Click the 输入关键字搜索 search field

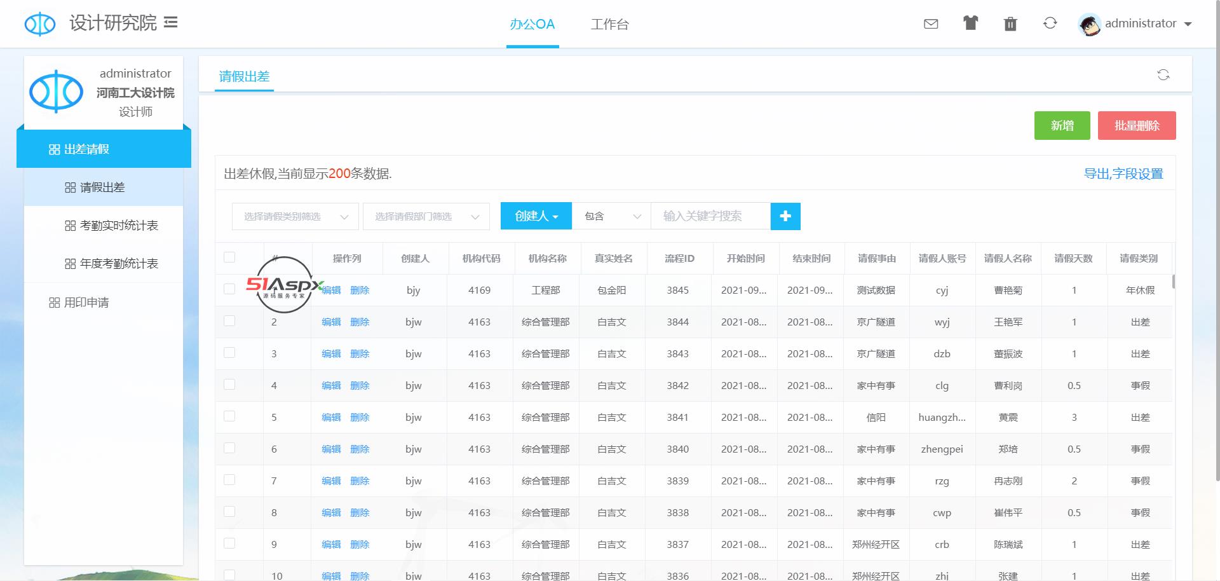(x=710, y=216)
